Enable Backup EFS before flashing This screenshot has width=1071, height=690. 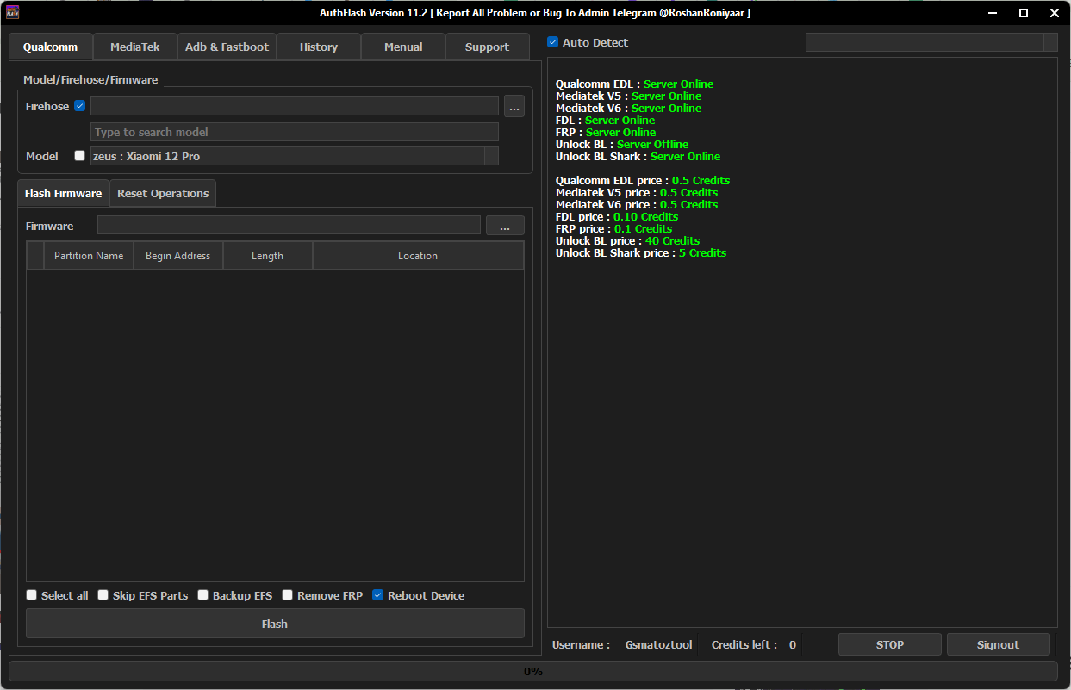click(203, 595)
